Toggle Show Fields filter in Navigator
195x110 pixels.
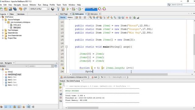click(x=6, y=107)
